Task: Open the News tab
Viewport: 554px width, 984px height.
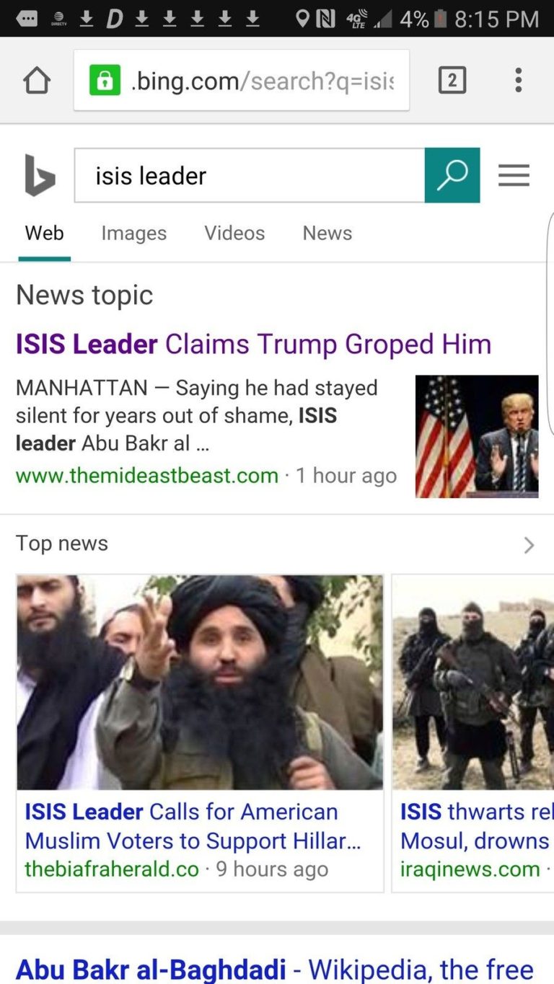Action: [x=327, y=233]
